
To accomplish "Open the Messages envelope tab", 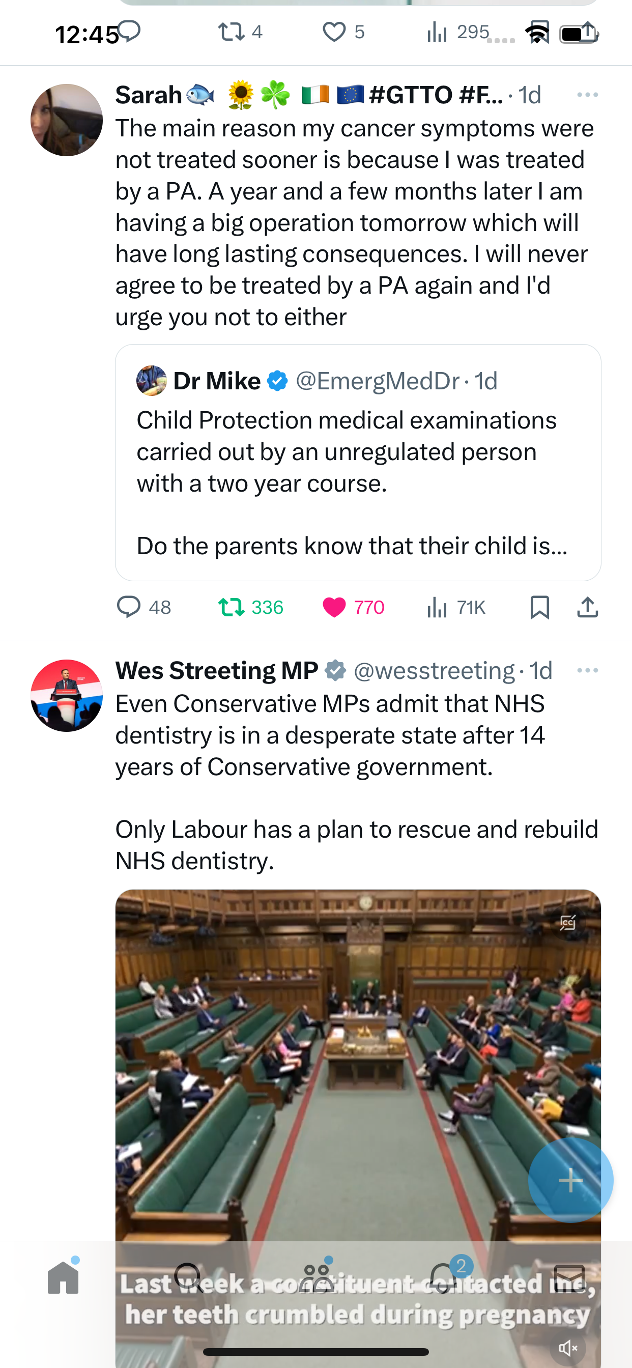I will pyautogui.click(x=569, y=1277).
